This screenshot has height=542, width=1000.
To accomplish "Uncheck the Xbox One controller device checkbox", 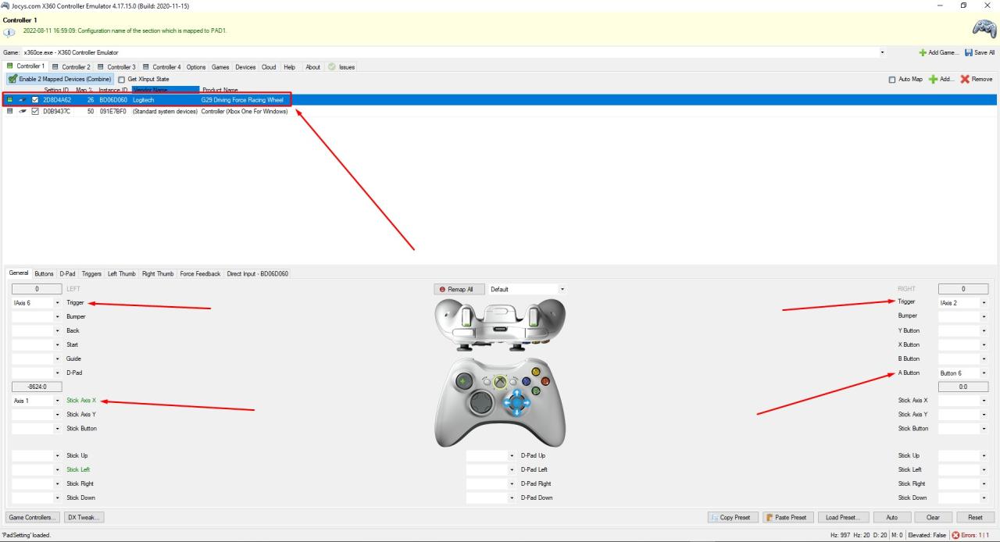I will click(x=34, y=111).
